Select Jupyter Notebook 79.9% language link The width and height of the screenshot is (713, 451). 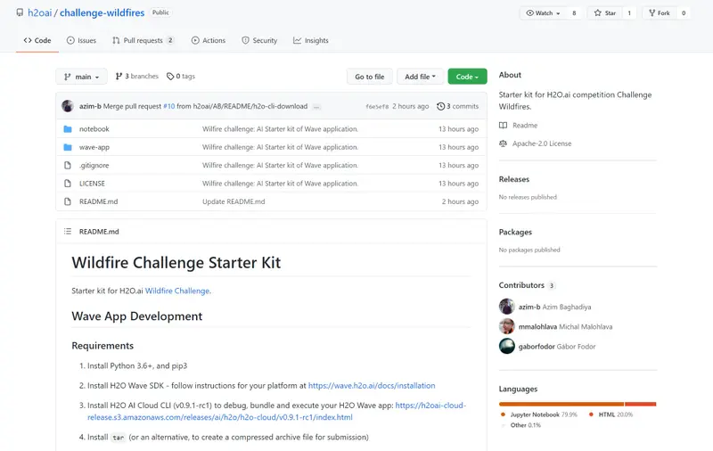(x=539, y=414)
